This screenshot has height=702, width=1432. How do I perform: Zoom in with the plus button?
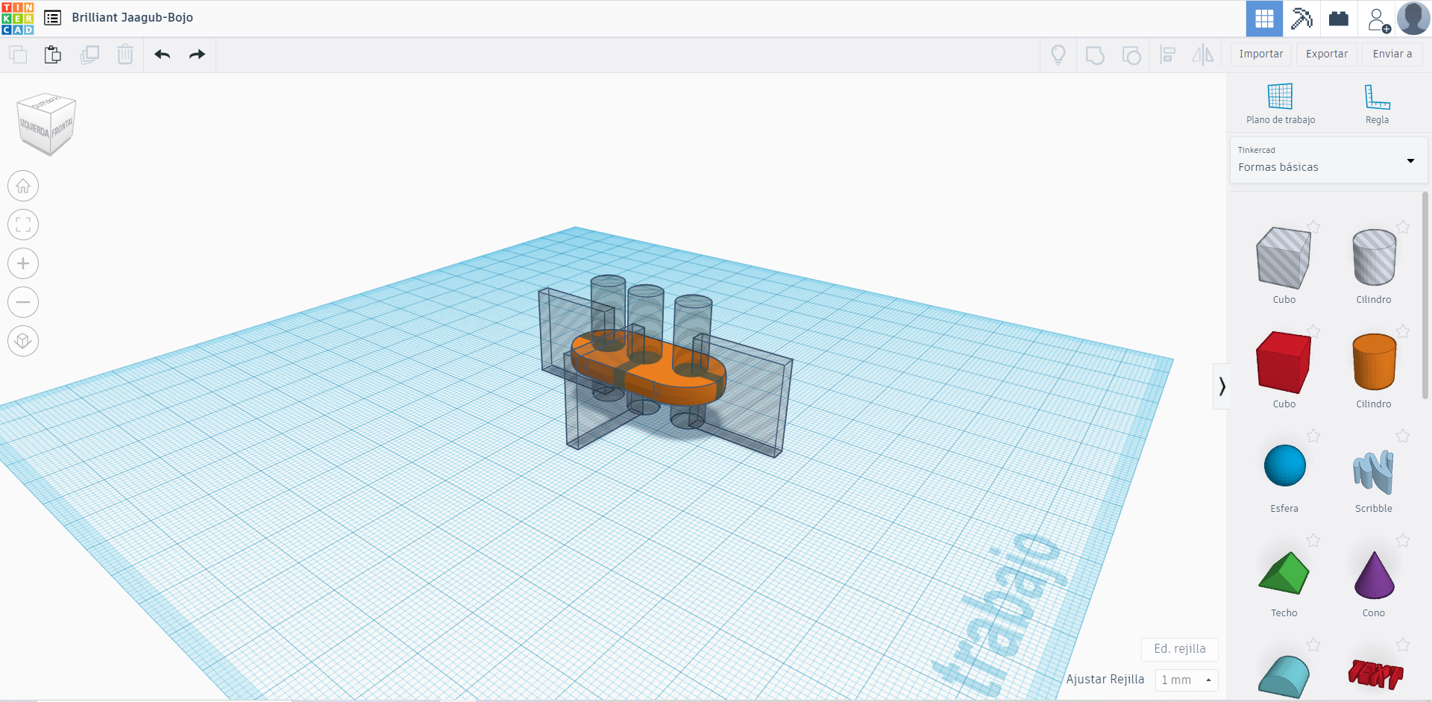tap(23, 263)
